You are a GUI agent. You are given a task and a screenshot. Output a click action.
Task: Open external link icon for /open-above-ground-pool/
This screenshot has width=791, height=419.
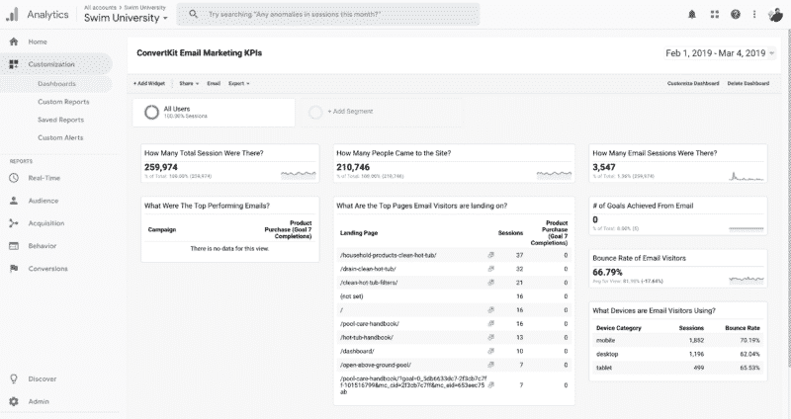point(490,365)
